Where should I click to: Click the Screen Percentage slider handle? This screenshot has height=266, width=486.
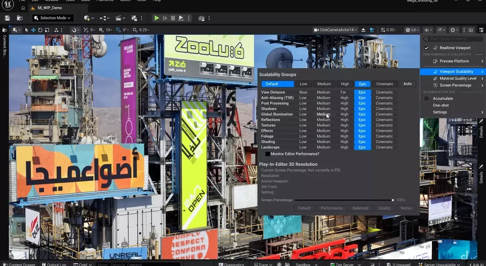pos(393,200)
